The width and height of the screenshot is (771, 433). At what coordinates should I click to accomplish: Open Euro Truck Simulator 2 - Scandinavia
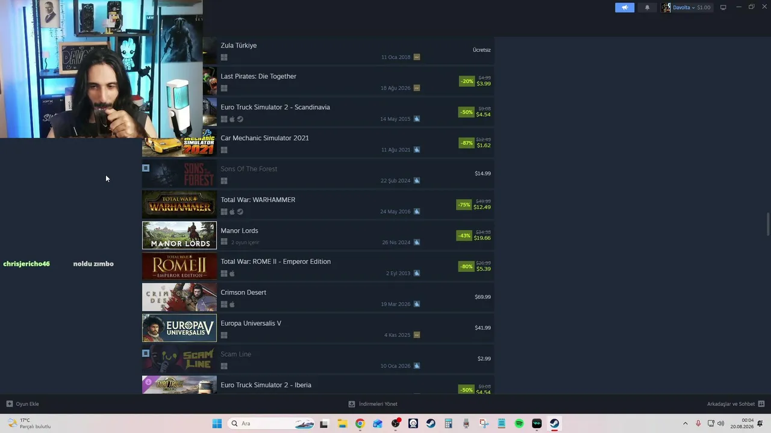coord(275,107)
